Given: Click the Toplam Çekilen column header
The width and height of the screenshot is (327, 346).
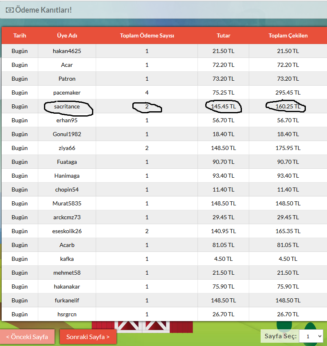Looking at the screenshot, I should 288,35.
